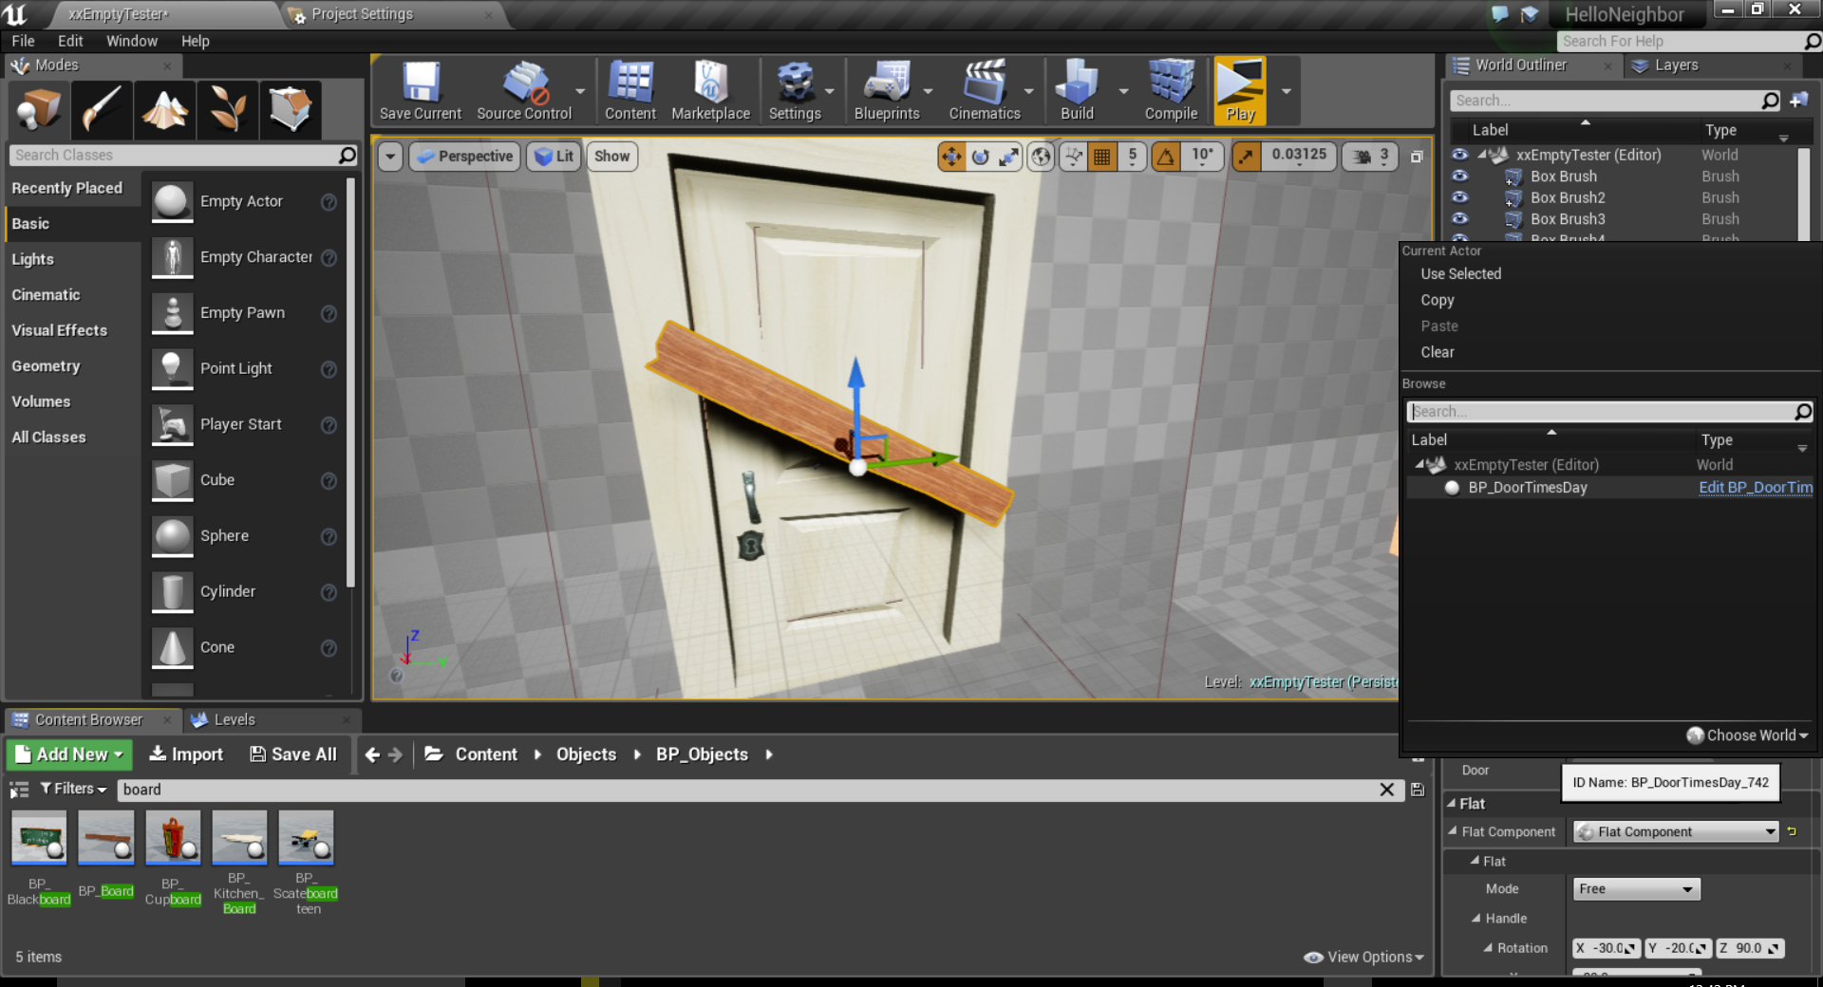Clear the board search text
This screenshot has width=1823, height=987.
pyautogui.click(x=1386, y=790)
